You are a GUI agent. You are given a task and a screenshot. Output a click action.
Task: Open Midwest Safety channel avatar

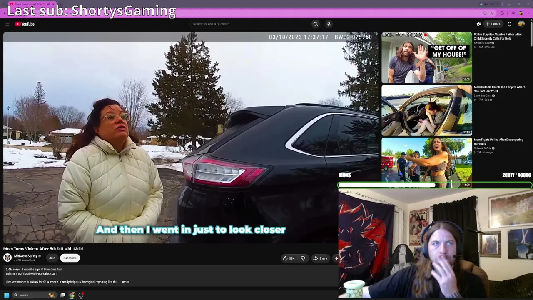[x=7, y=258]
